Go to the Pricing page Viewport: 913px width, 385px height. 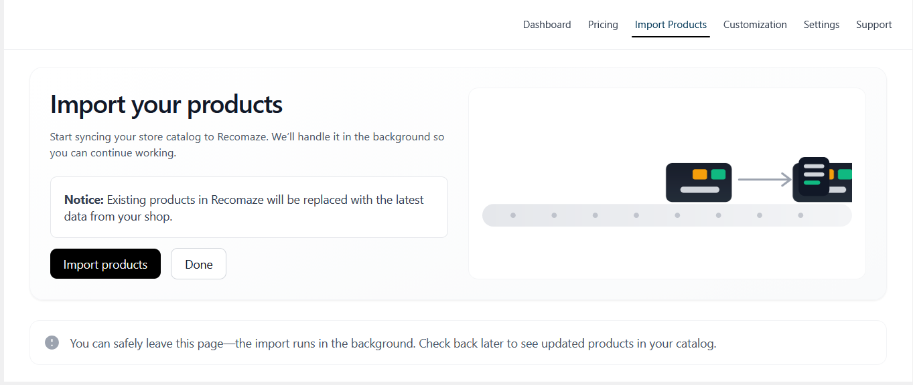click(x=603, y=25)
